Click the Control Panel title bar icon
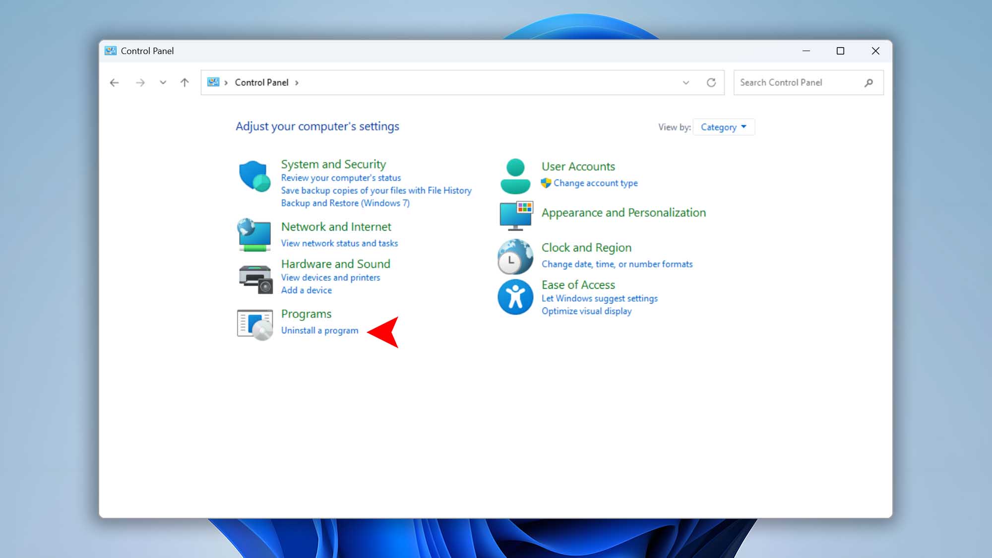The height and width of the screenshot is (558, 992). [111, 51]
